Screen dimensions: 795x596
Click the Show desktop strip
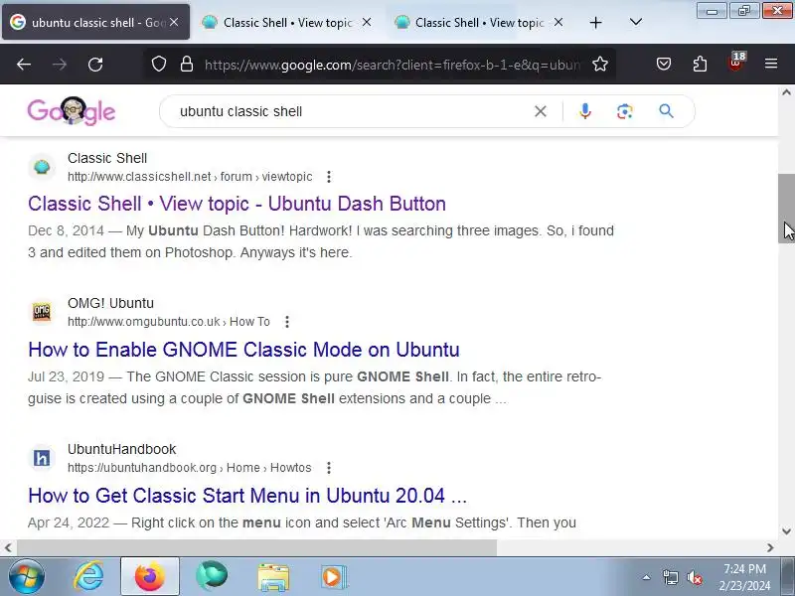coord(788,577)
